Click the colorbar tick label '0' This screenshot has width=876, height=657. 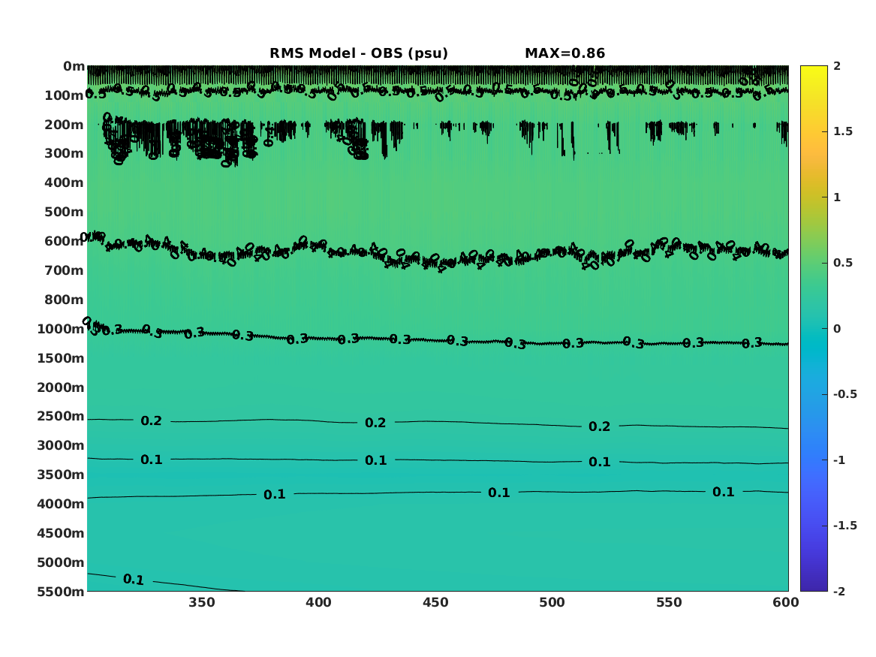click(x=837, y=329)
